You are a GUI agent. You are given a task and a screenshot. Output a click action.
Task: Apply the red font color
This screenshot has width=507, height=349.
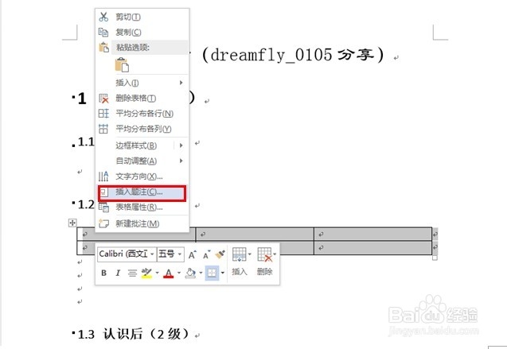(x=169, y=273)
